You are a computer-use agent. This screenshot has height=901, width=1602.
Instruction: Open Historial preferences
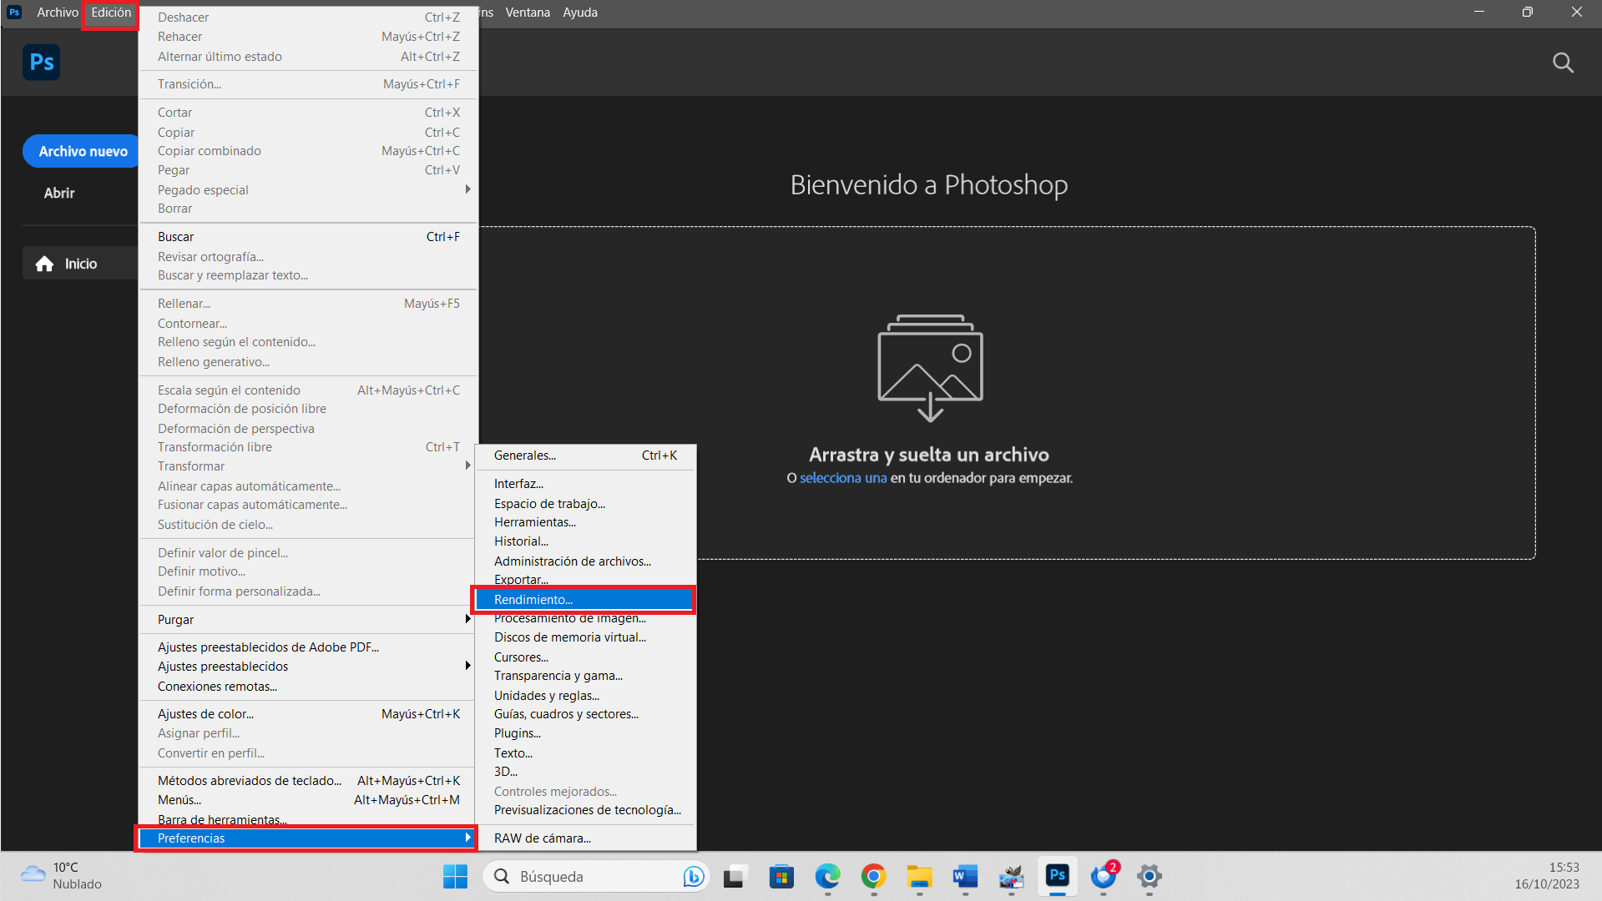pyautogui.click(x=584, y=541)
